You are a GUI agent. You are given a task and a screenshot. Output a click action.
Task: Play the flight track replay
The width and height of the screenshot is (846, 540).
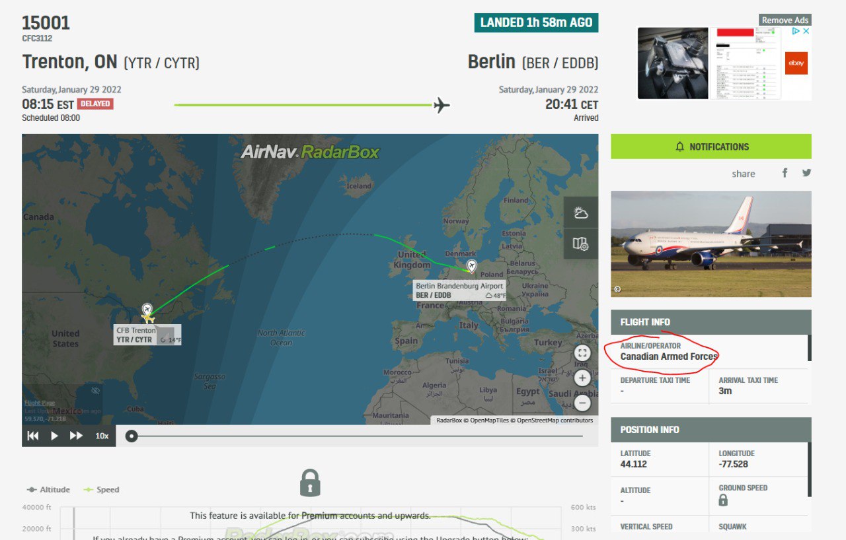click(x=55, y=436)
